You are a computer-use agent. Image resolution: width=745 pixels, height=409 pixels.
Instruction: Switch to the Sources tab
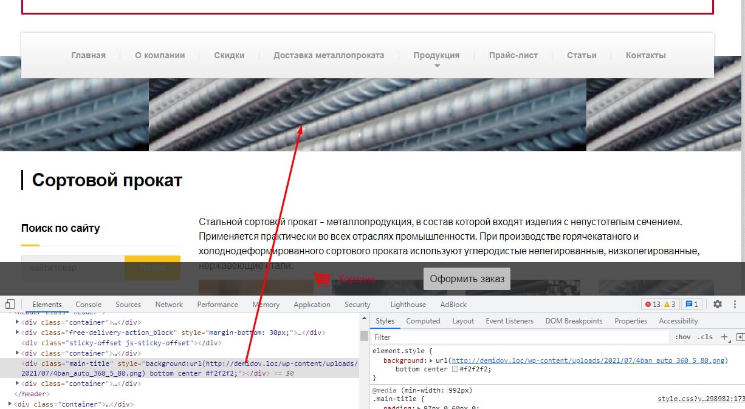(128, 305)
